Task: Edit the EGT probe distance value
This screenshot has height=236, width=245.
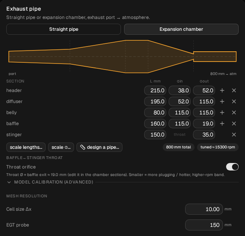Action: (x=204, y=225)
